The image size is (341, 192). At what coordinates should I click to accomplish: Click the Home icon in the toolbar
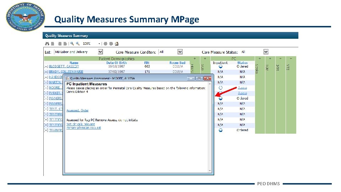click(x=117, y=44)
